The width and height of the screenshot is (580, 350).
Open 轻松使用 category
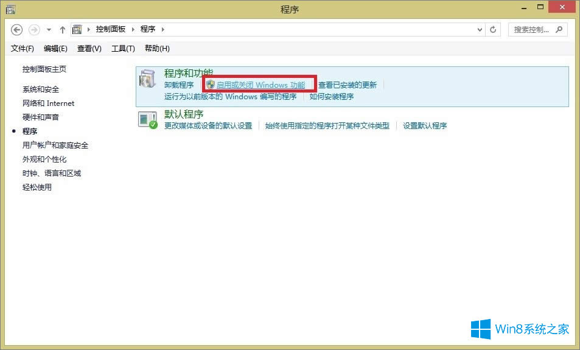coord(37,187)
